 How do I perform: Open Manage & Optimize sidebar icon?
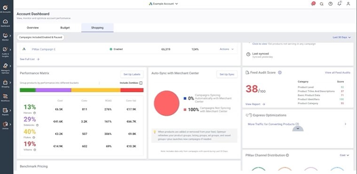pyautogui.click(x=5, y=68)
